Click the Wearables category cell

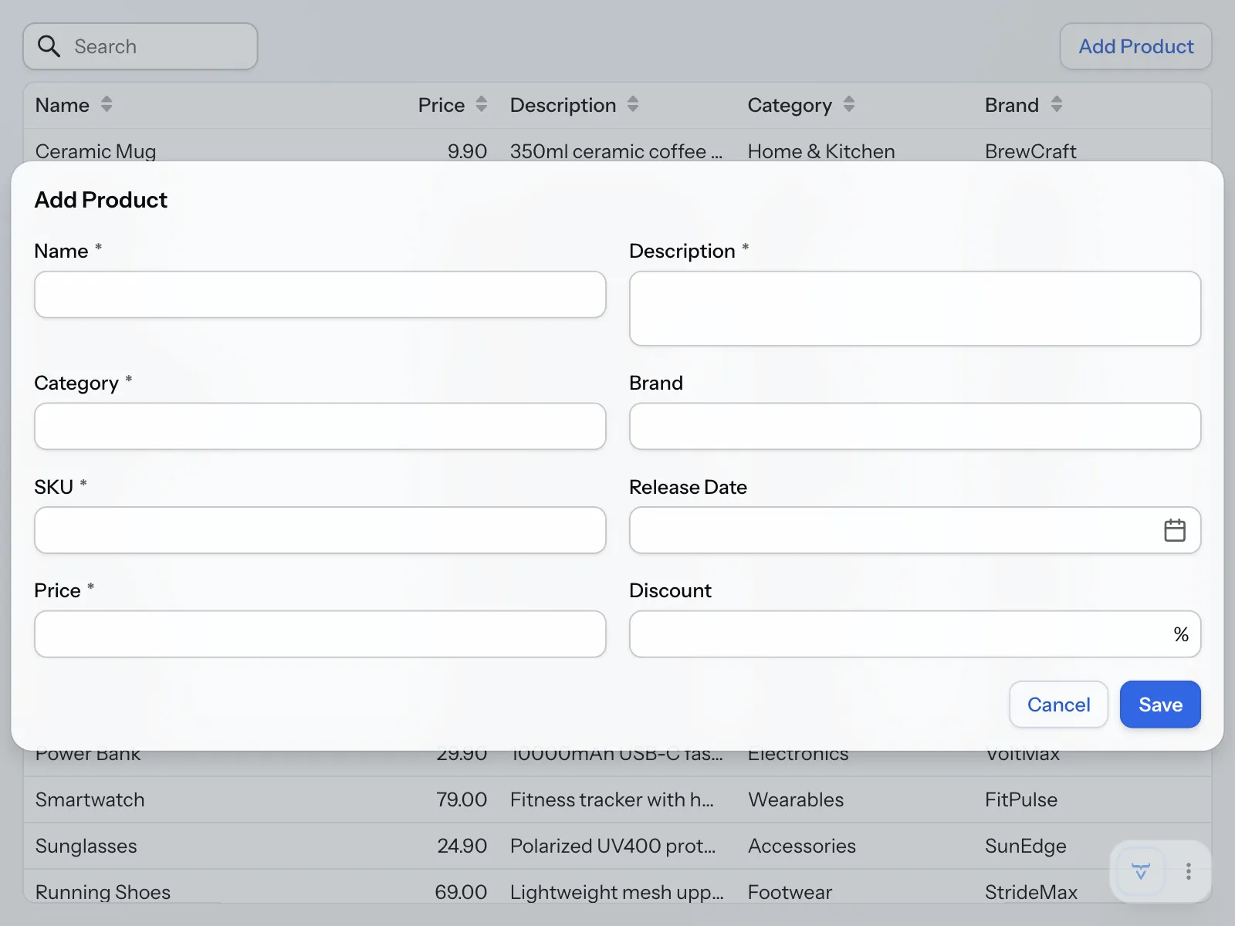click(796, 799)
